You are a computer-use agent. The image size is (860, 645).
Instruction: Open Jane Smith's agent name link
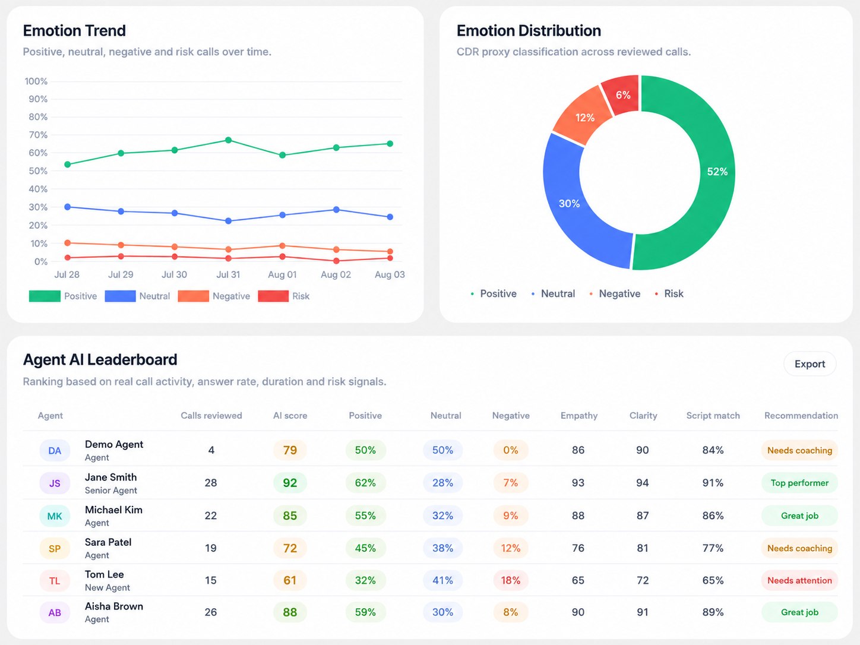coord(110,478)
